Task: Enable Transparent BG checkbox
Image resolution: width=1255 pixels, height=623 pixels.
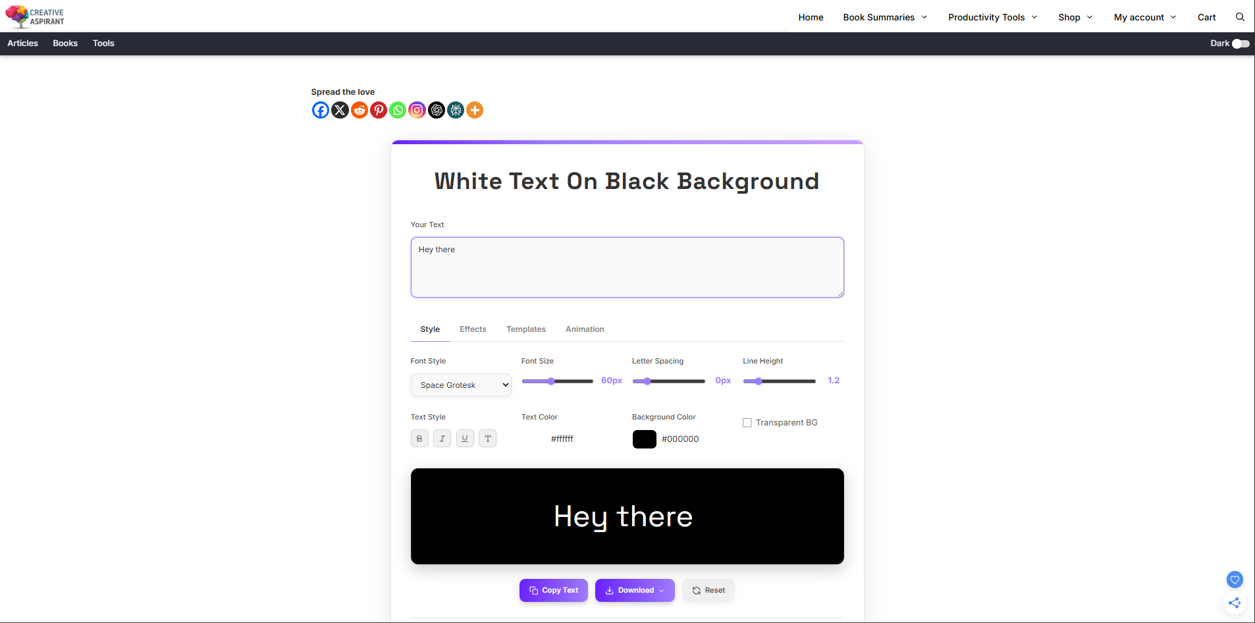Action: (747, 422)
